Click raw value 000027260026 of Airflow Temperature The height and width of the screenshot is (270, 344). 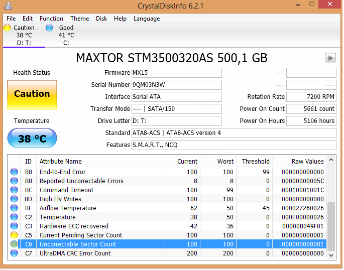click(x=303, y=208)
